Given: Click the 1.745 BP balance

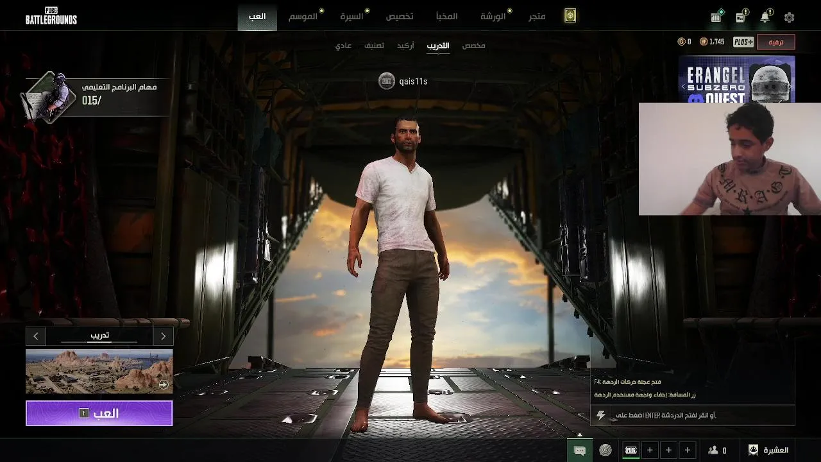Looking at the screenshot, I should [716, 42].
